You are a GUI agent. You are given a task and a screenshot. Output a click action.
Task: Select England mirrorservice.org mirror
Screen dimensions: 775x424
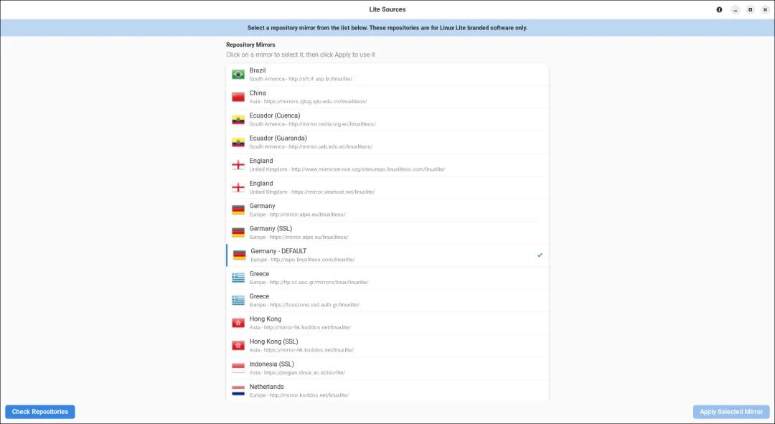click(x=387, y=165)
